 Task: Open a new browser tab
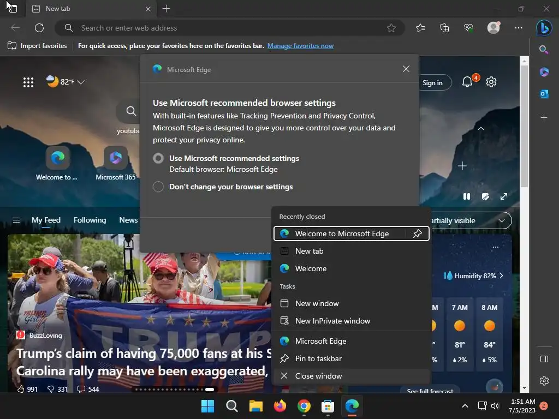[166, 9]
